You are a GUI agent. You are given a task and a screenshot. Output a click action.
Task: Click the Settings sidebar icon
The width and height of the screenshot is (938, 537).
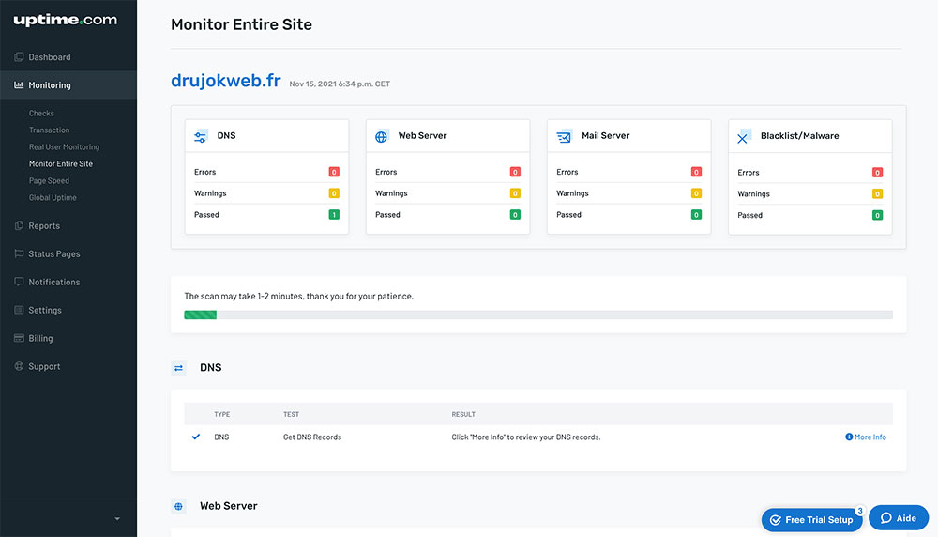(x=19, y=310)
